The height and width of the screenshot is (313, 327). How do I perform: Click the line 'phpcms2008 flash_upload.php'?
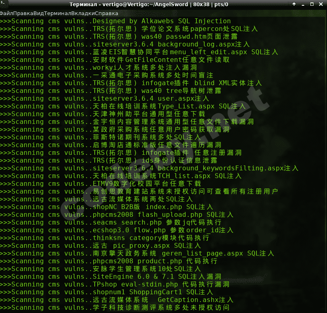[117, 215]
